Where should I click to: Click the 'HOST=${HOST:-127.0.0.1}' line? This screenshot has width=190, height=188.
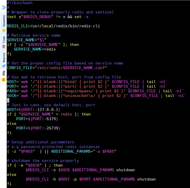pos(34,110)
